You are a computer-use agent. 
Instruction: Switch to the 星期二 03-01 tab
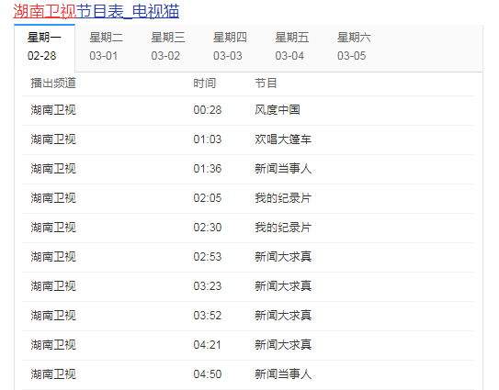point(106,47)
